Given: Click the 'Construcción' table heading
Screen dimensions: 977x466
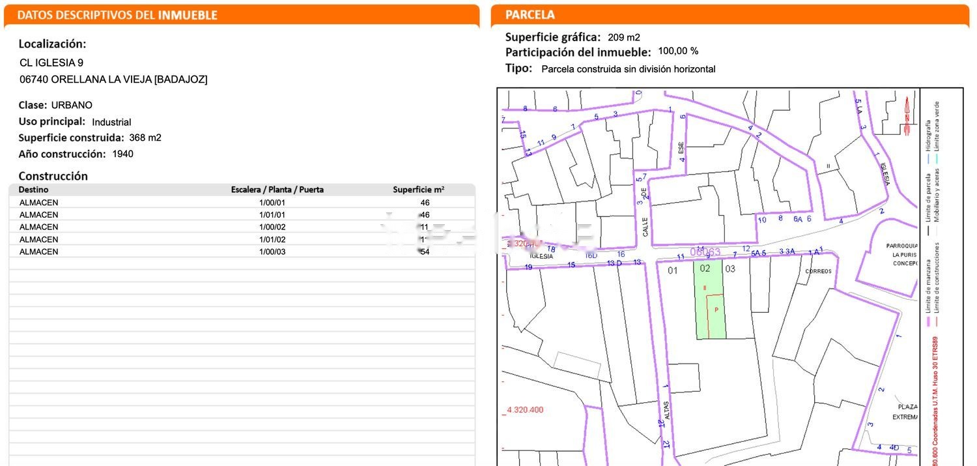Looking at the screenshot, I should pyautogui.click(x=53, y=176).
